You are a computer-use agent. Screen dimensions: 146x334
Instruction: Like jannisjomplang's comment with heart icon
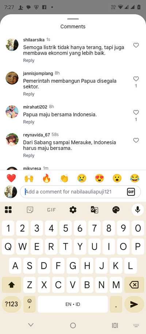coord(136,79)
